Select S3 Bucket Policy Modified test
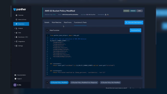 click(x=59, y=83)
